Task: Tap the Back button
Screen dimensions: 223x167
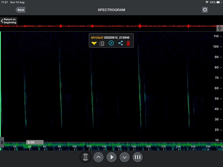Action: coord(21,10)
